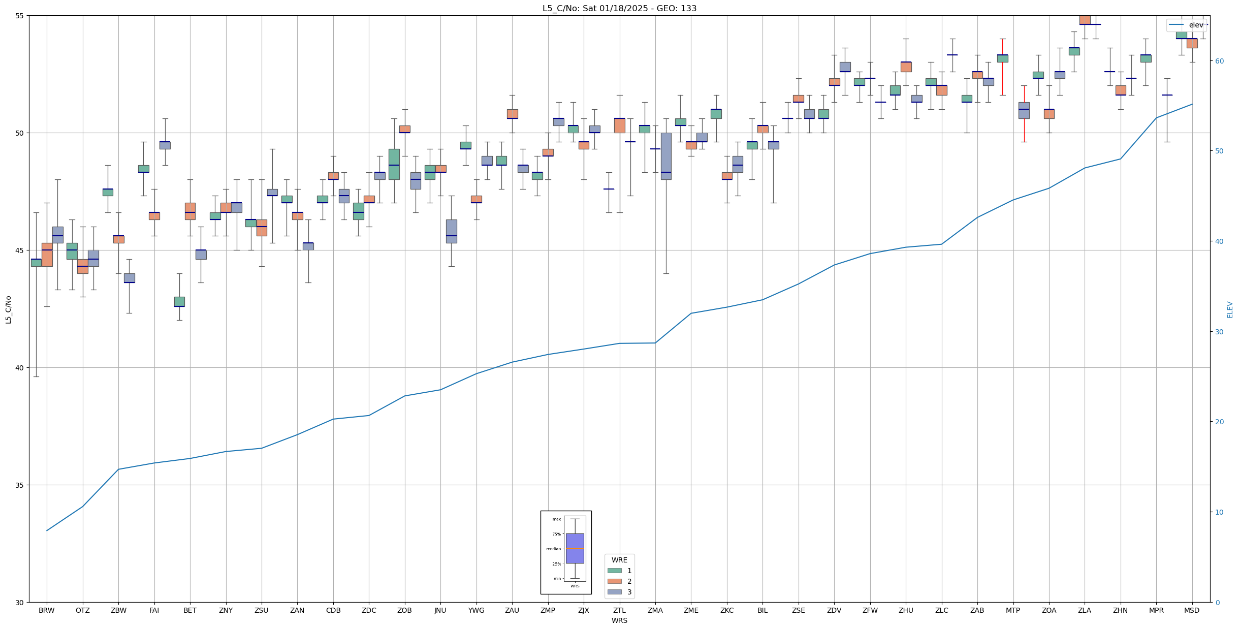Click the WRS x-axis title
The image size is (1239, 629).
click(619, 620)
